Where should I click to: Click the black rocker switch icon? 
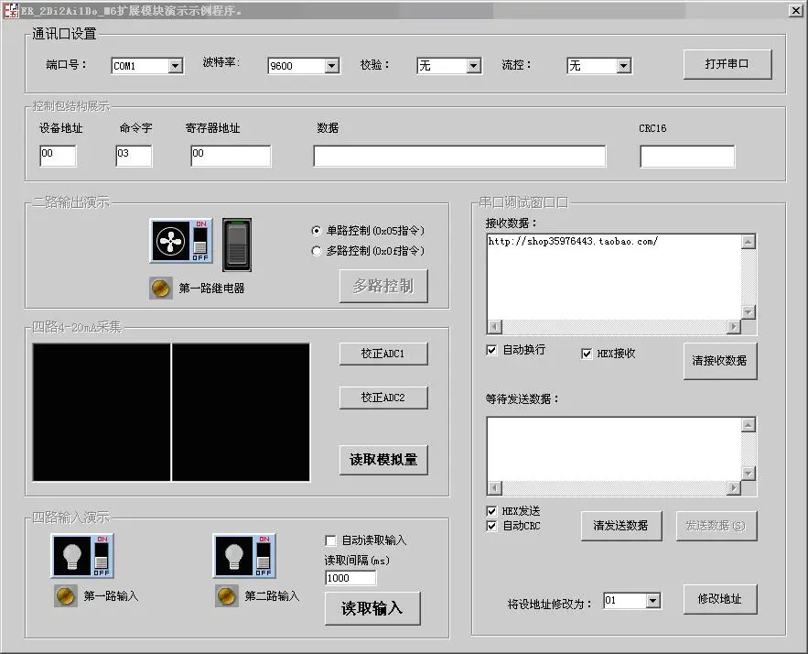click(x=237, y=245)
